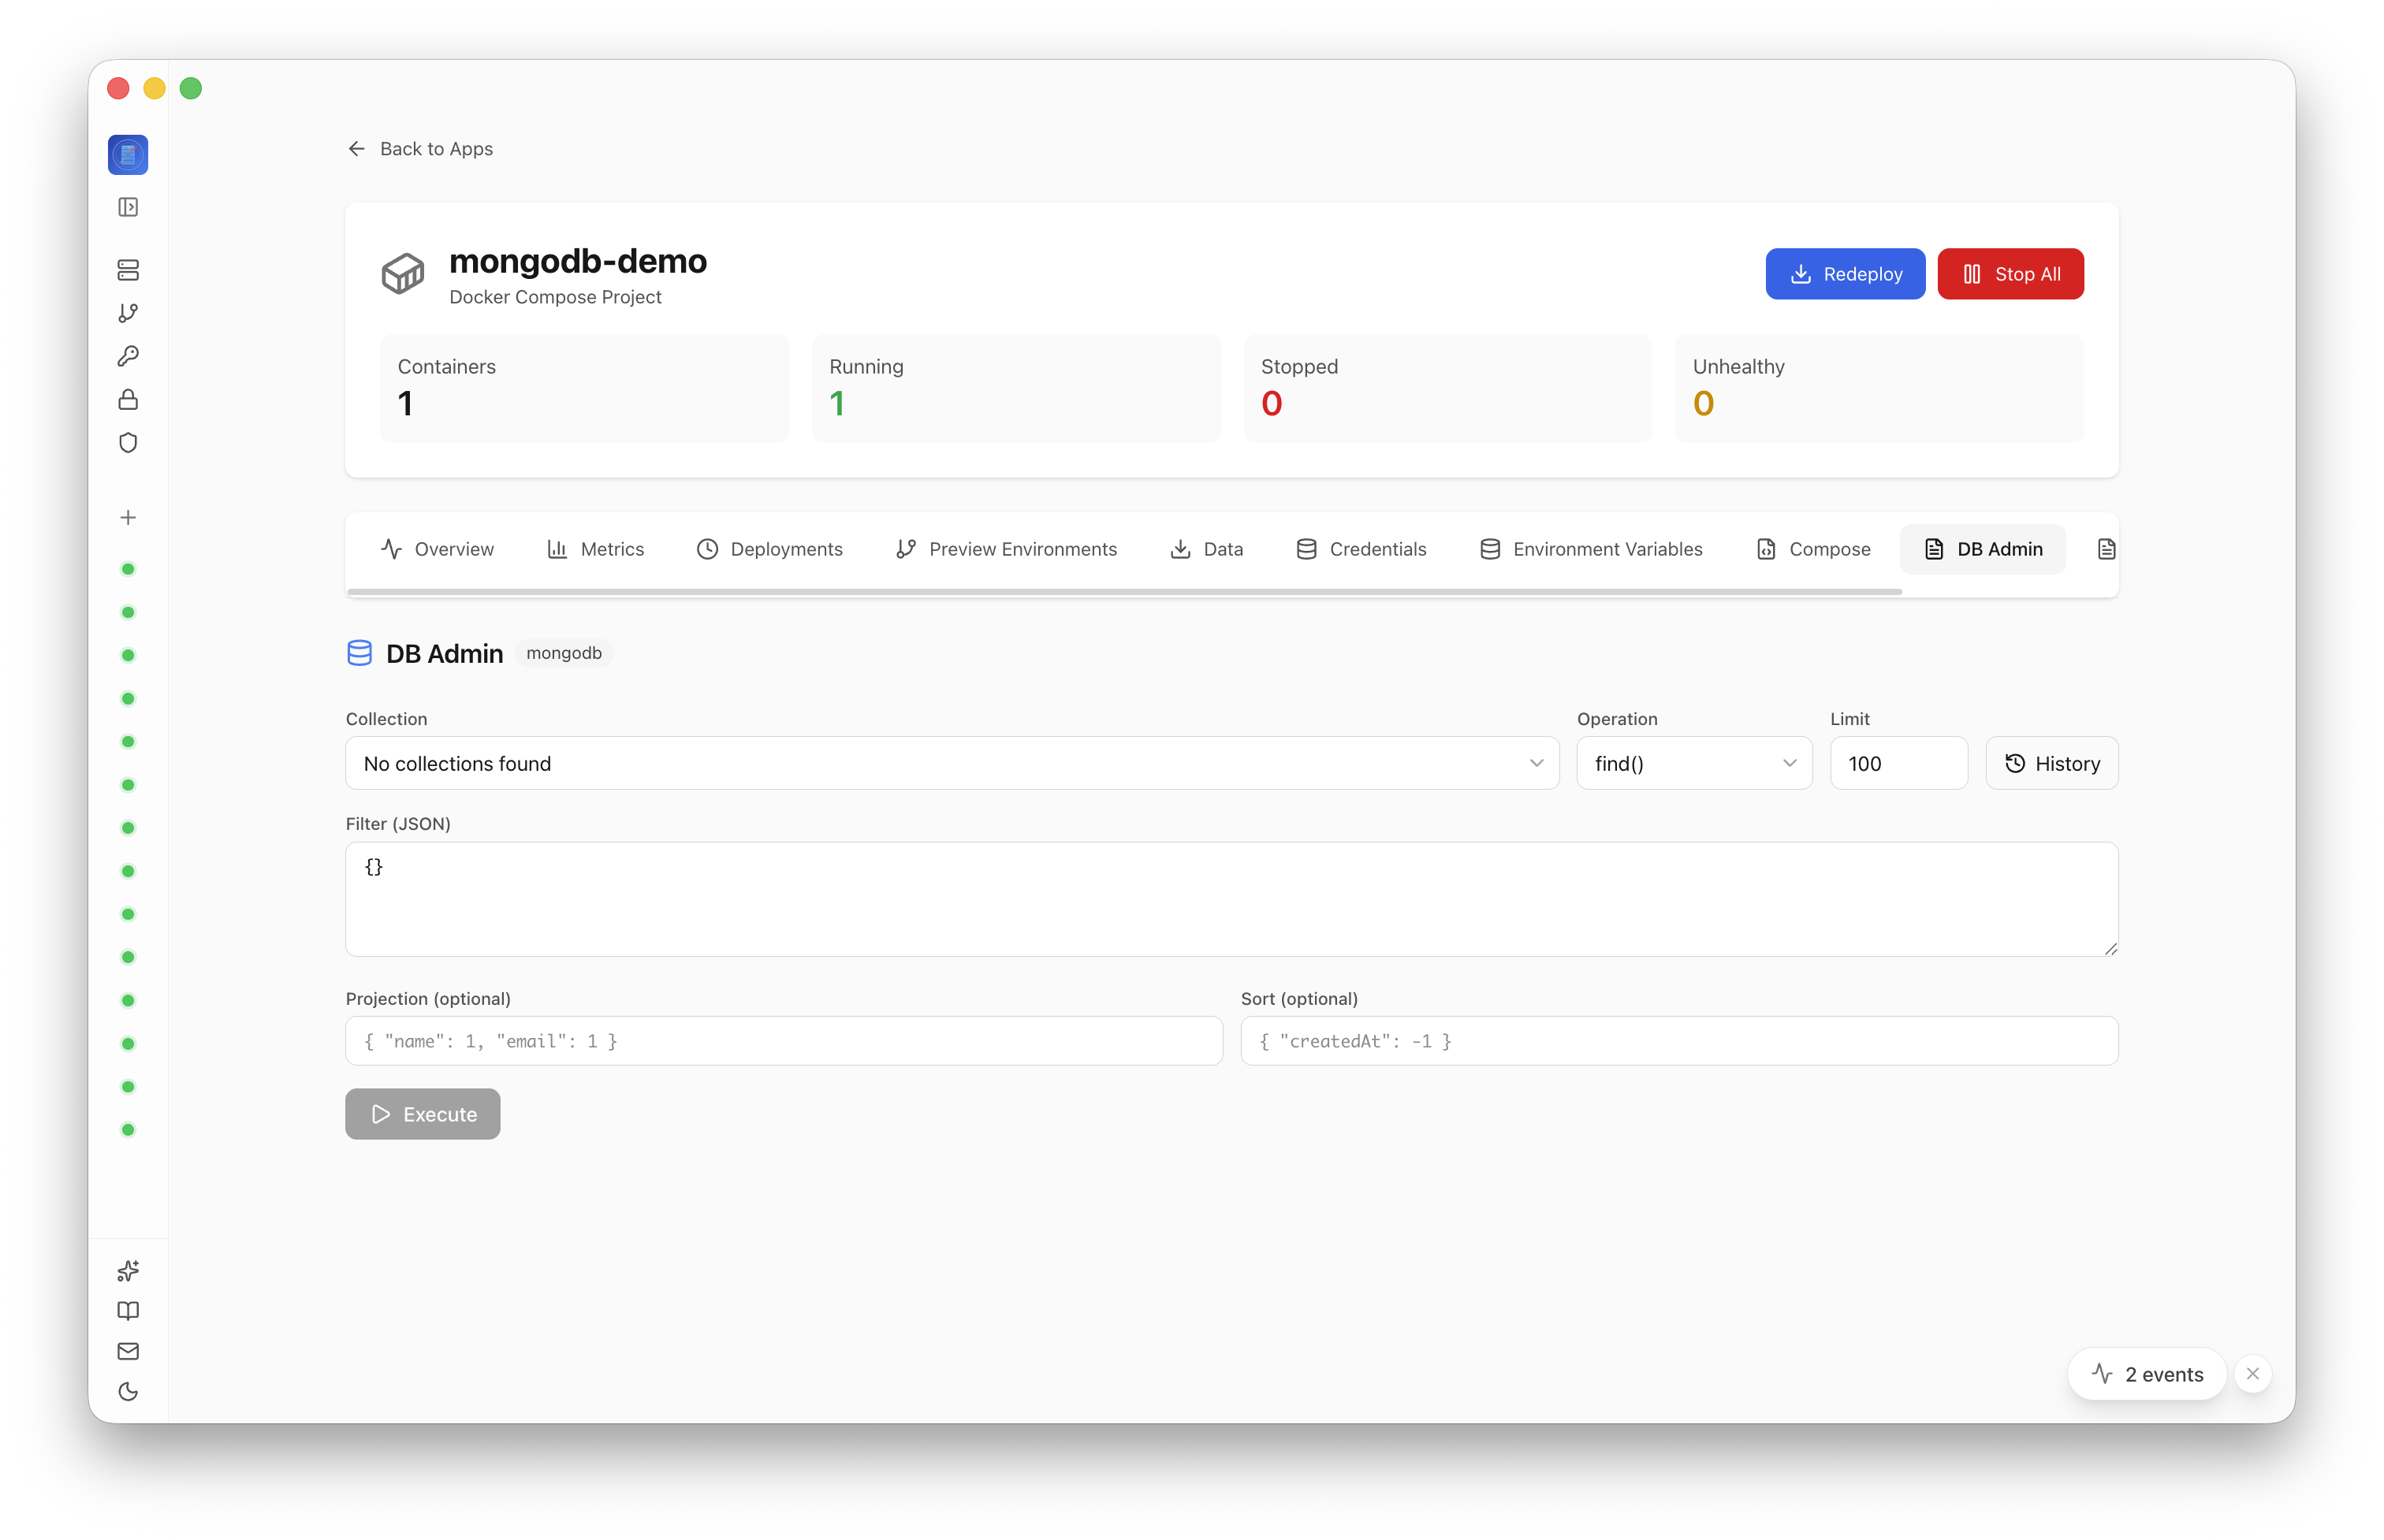Expand the Operation find() dropdown
The width and height of the screenshot is (2384, 1540).
click(x=1694, y=763)
